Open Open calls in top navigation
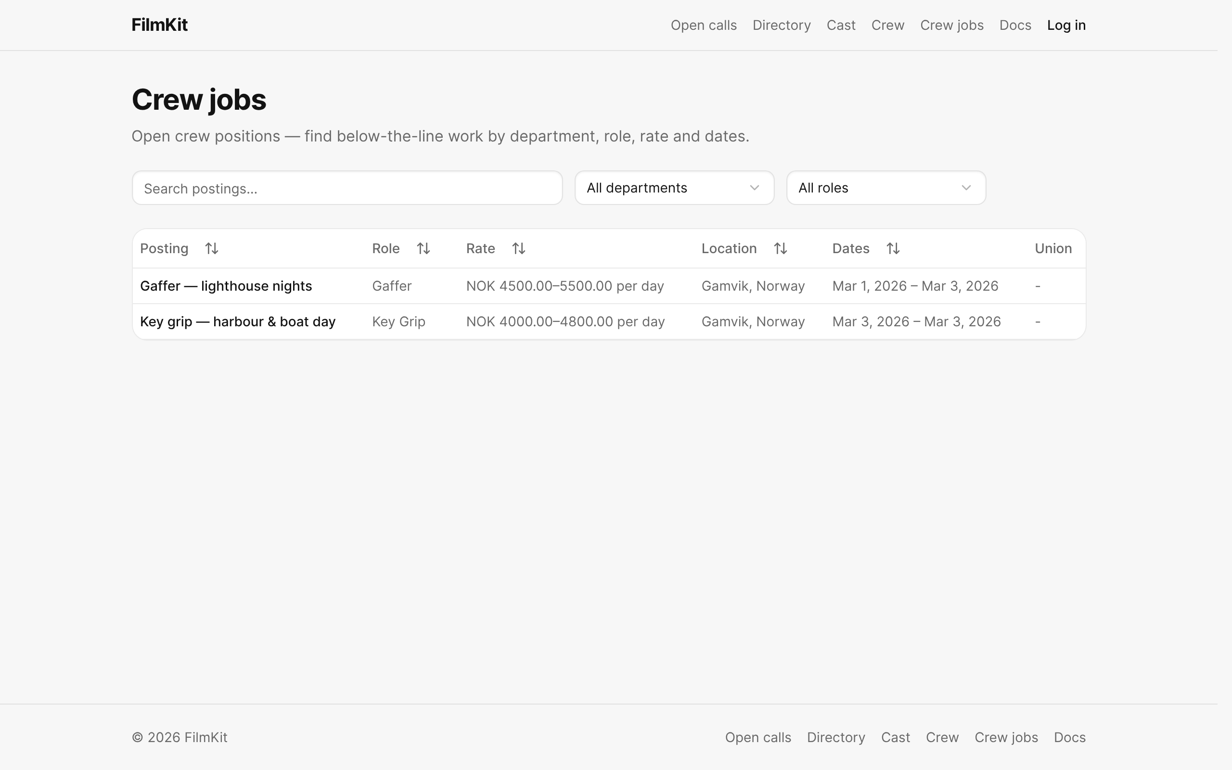Screen dimensions: 1232x770 (704, 25)
